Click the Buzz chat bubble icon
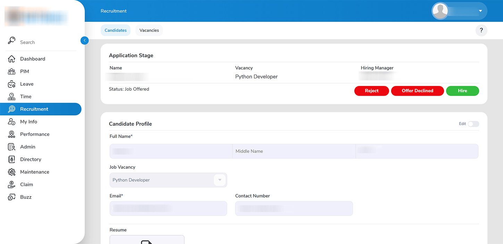Viewport: 503px width, 244px height. tap(11, 197)
